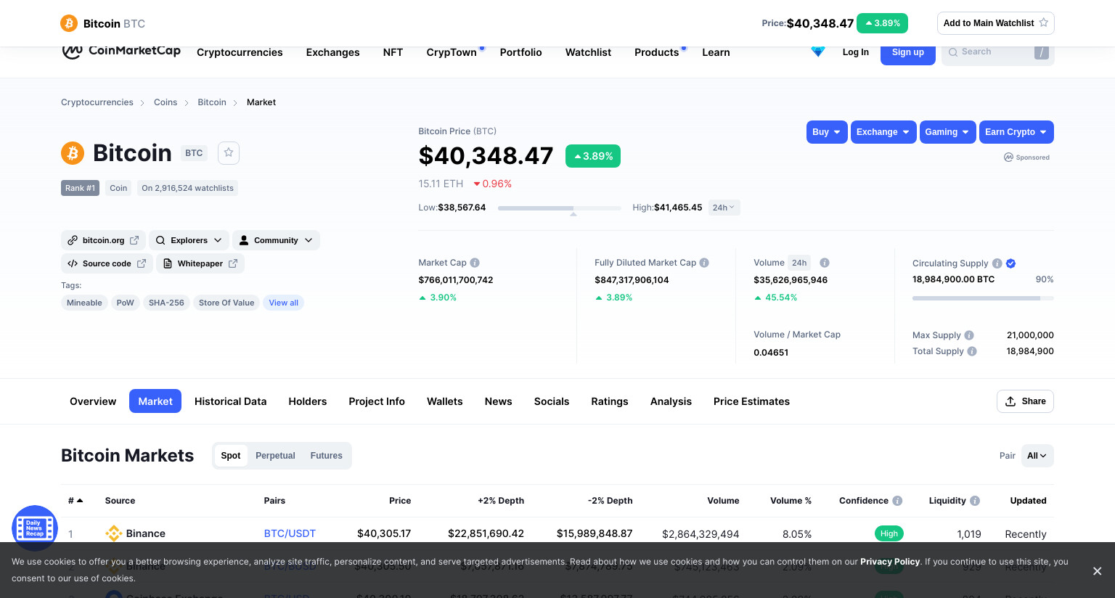Select the Spot markets toggle

pyautogui.click(x=231, y=456)
